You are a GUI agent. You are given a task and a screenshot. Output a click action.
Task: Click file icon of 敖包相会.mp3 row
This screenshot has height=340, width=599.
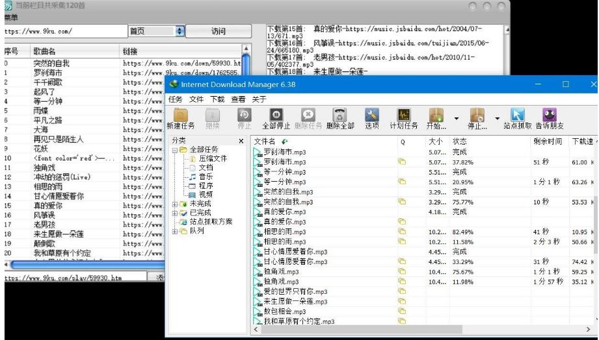tap(258, 312)
